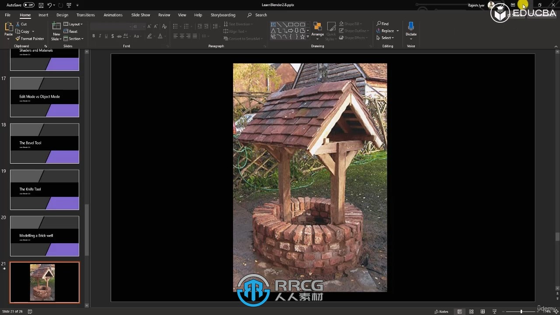The width and height of the screenshot is (560, 315).
Task: Click Increase List Level icon
Action: (x=206, y=27)
